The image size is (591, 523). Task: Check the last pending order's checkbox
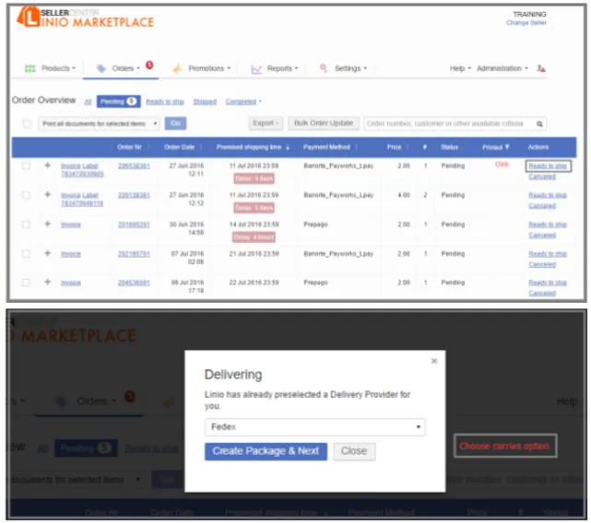(x=26, y=283)
